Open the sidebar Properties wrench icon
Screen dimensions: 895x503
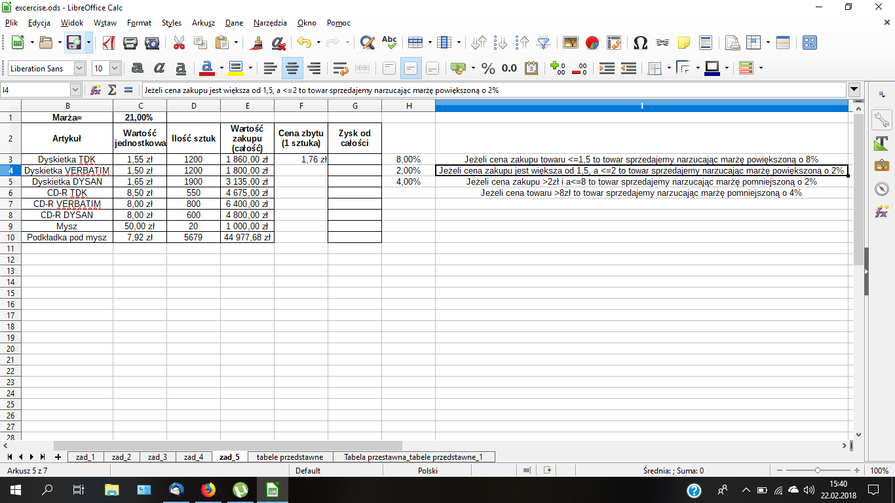tap(881, 120)
